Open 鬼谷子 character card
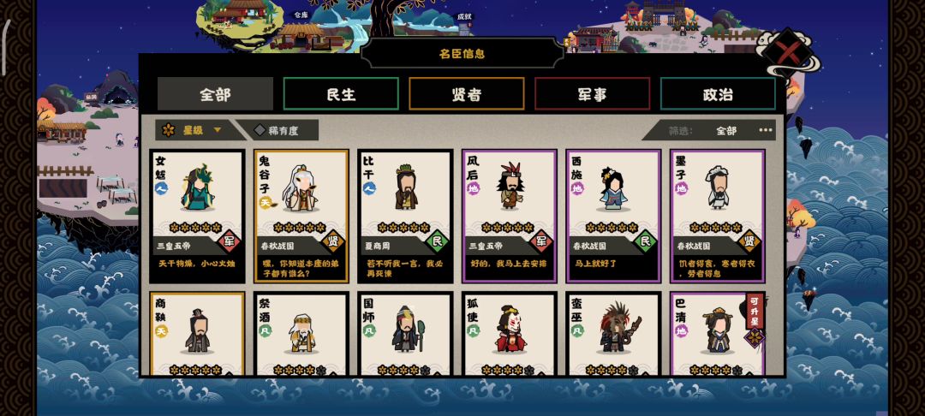 point(301,217)
